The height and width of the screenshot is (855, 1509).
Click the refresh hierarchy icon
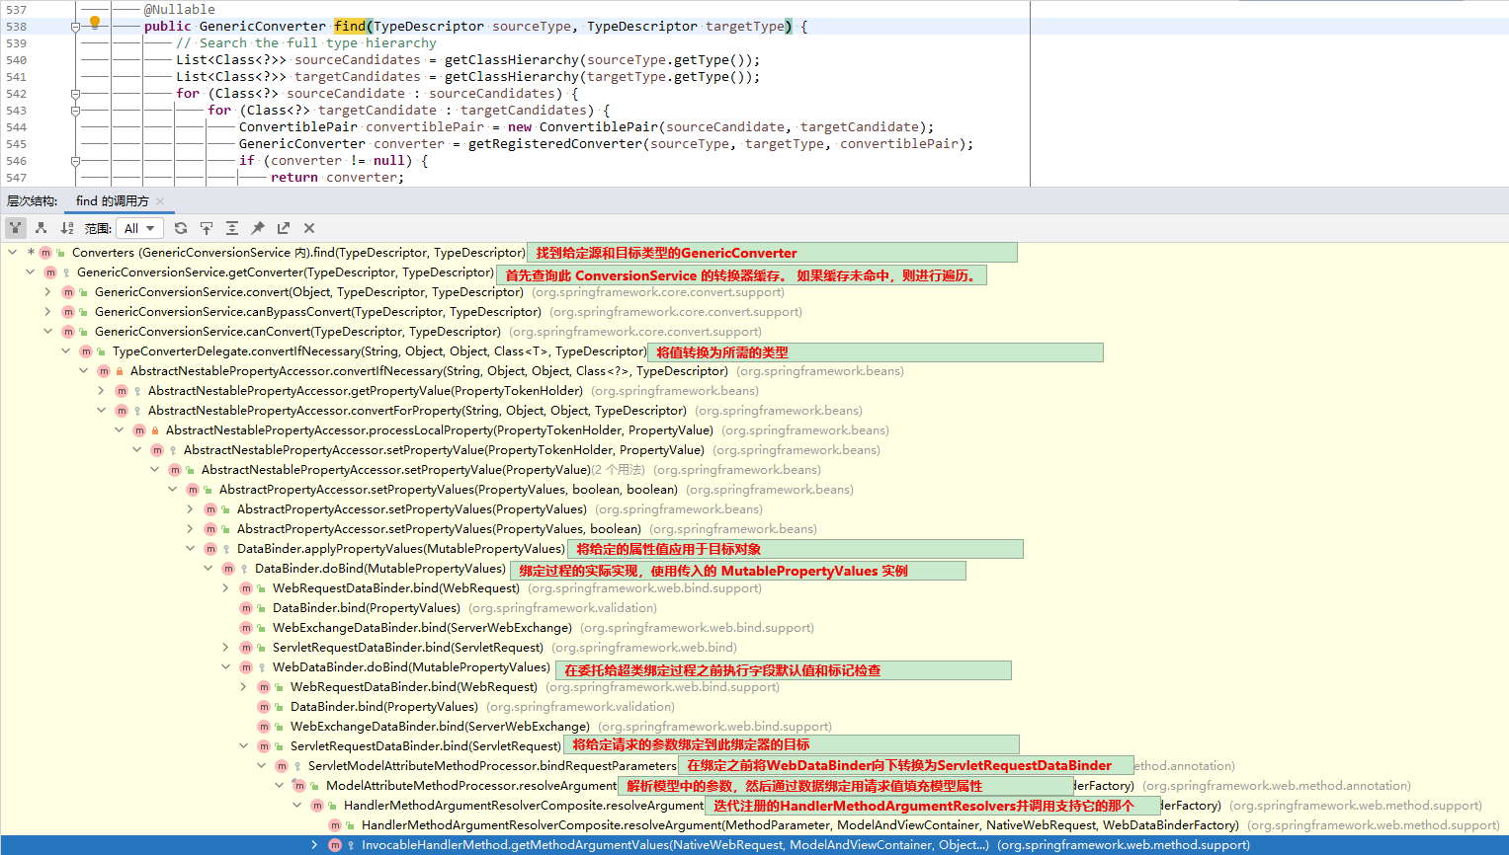(x=181, y=228)
